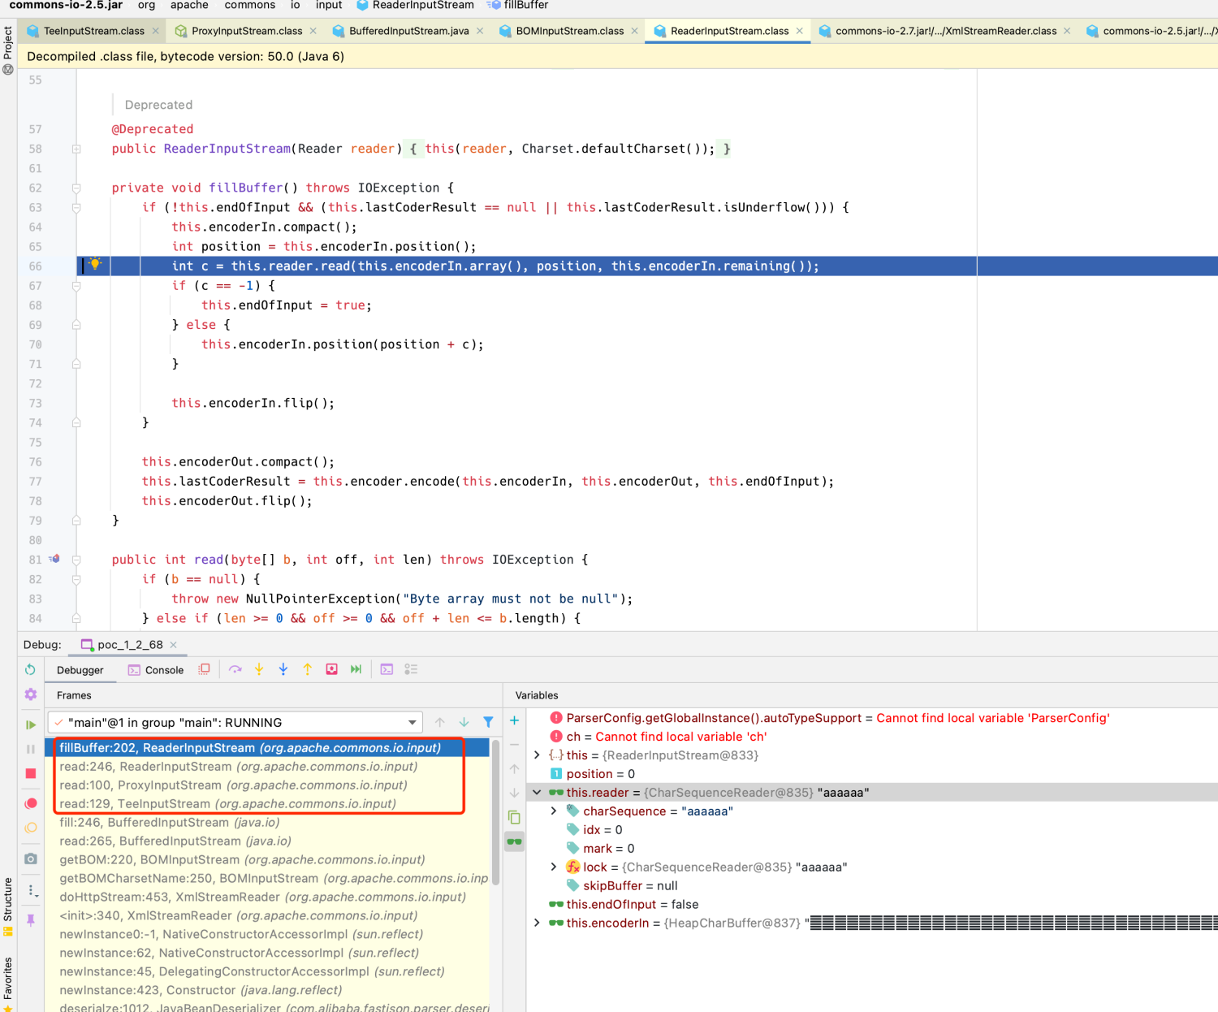Click lightbulb intention icon on line 66
Viewport: 1218px width, 1012px height.
[x=95, y=264]
